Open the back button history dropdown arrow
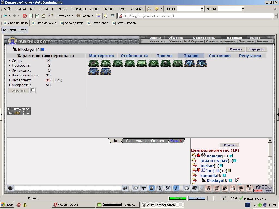Screen dimensions: 279x209 pyautogui.click(x=10, y=16)
